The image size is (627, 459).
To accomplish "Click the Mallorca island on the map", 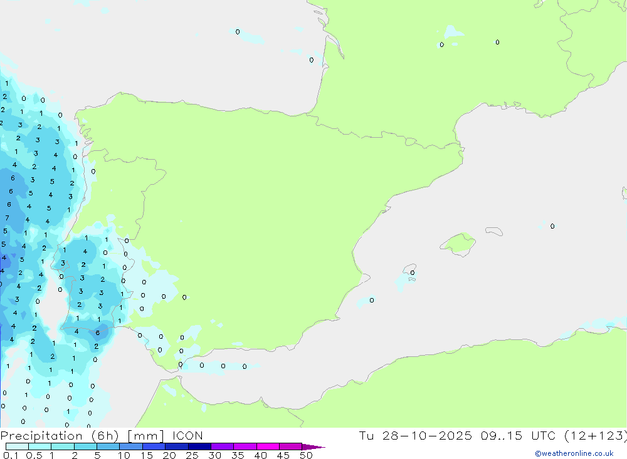I will (458, 244).
